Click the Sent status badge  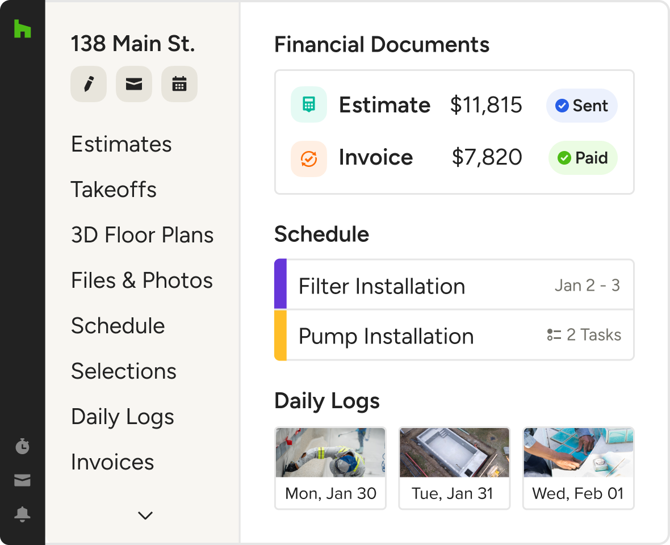[581, 106]
